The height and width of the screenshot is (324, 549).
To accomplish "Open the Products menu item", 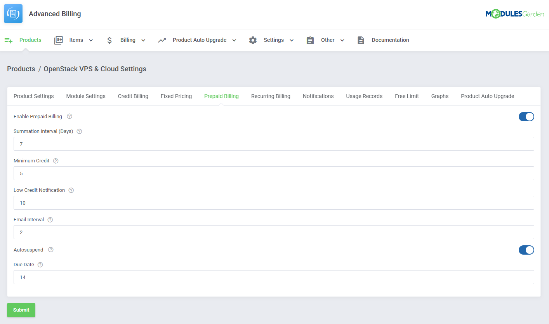I will (30, 40).
